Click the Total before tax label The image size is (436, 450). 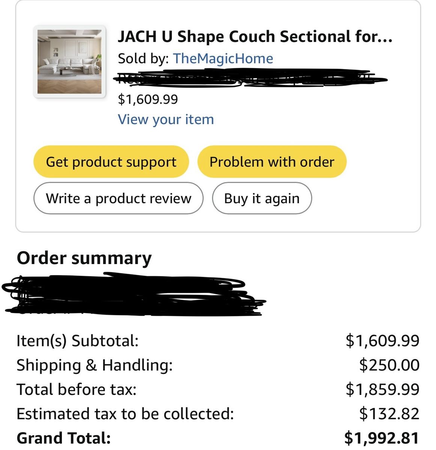click(77, 389)
